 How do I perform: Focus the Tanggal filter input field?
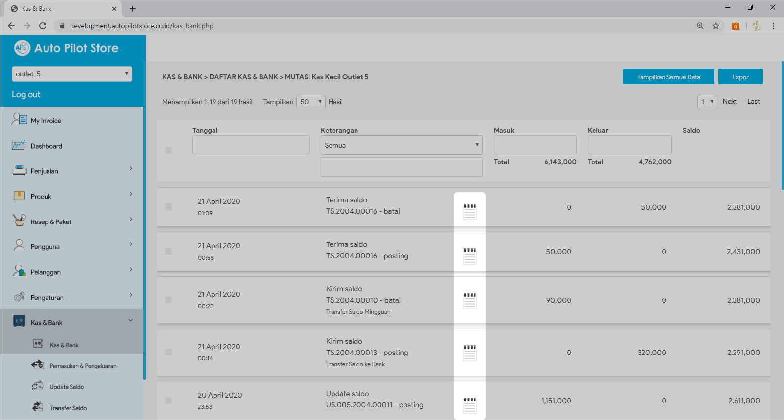pyautogui.click(x=251, y=145)
